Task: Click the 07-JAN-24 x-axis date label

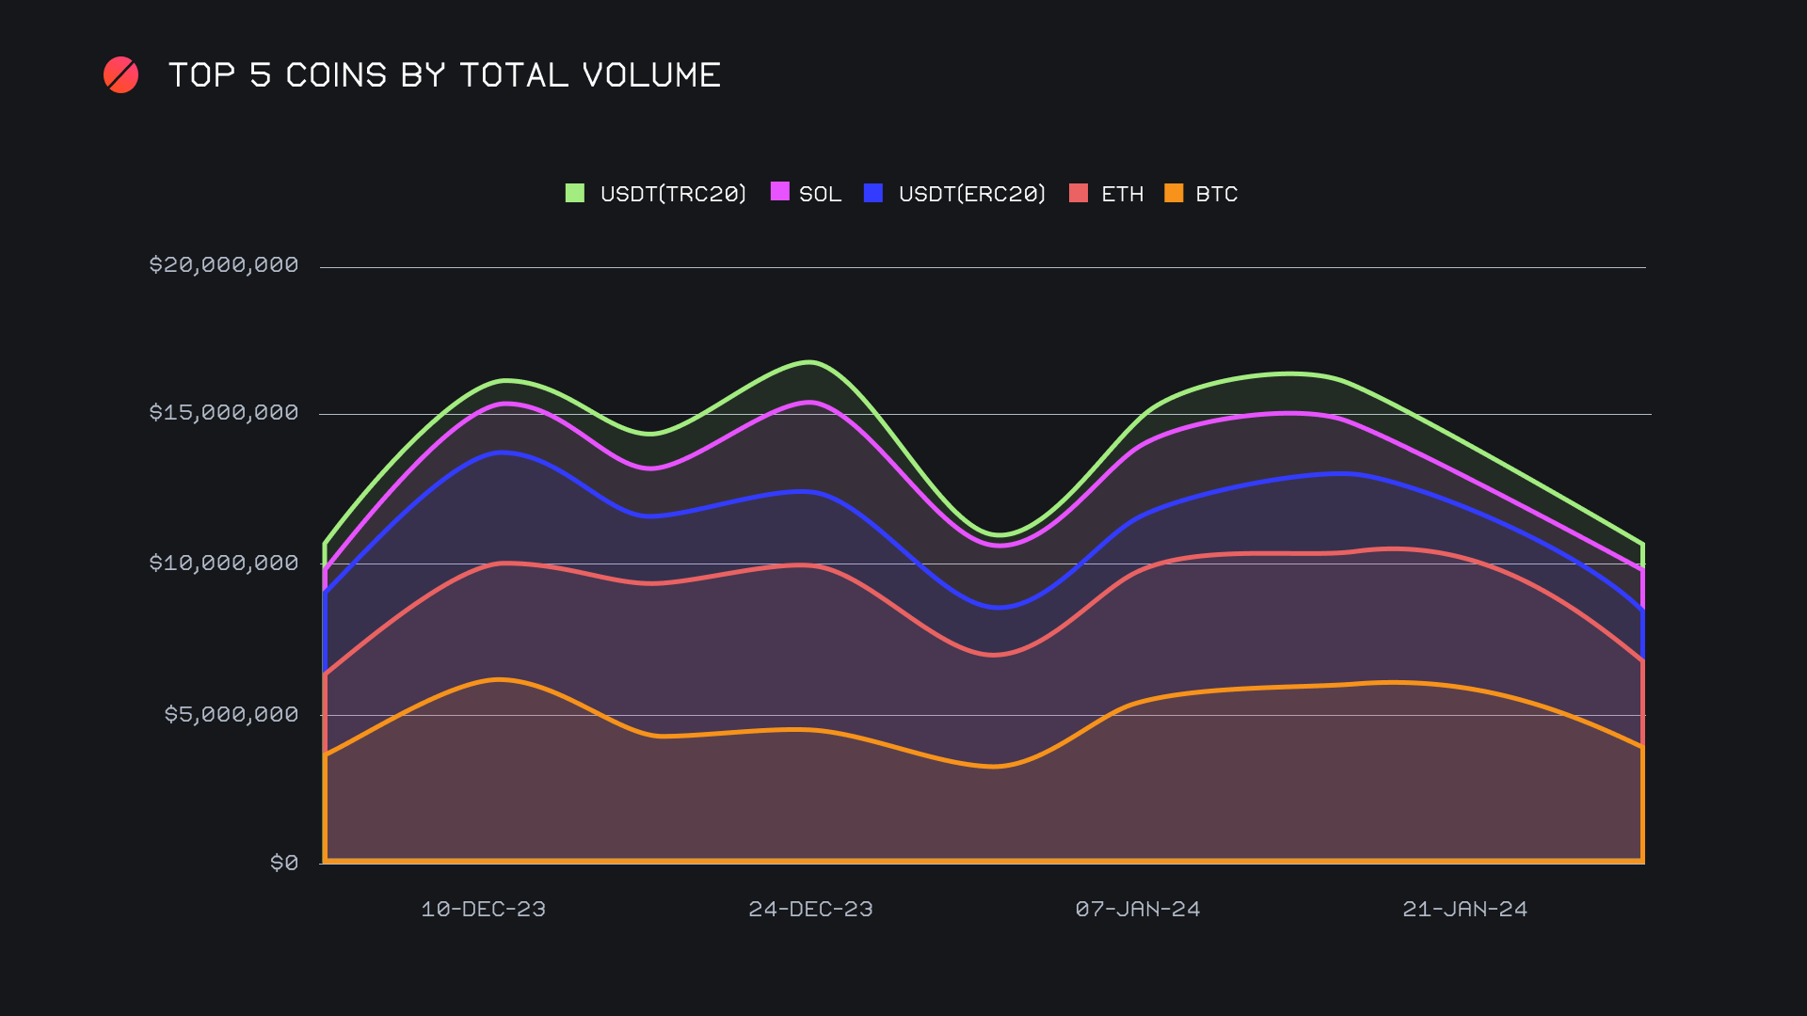Action: (1138, 909)
